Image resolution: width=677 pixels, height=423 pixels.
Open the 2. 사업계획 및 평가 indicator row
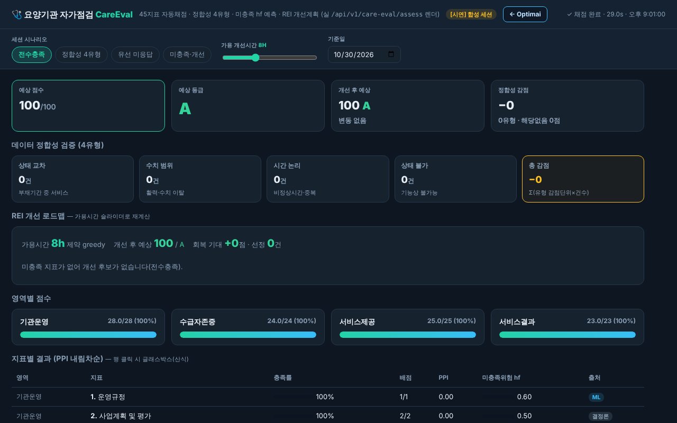[x=328, y=416]
